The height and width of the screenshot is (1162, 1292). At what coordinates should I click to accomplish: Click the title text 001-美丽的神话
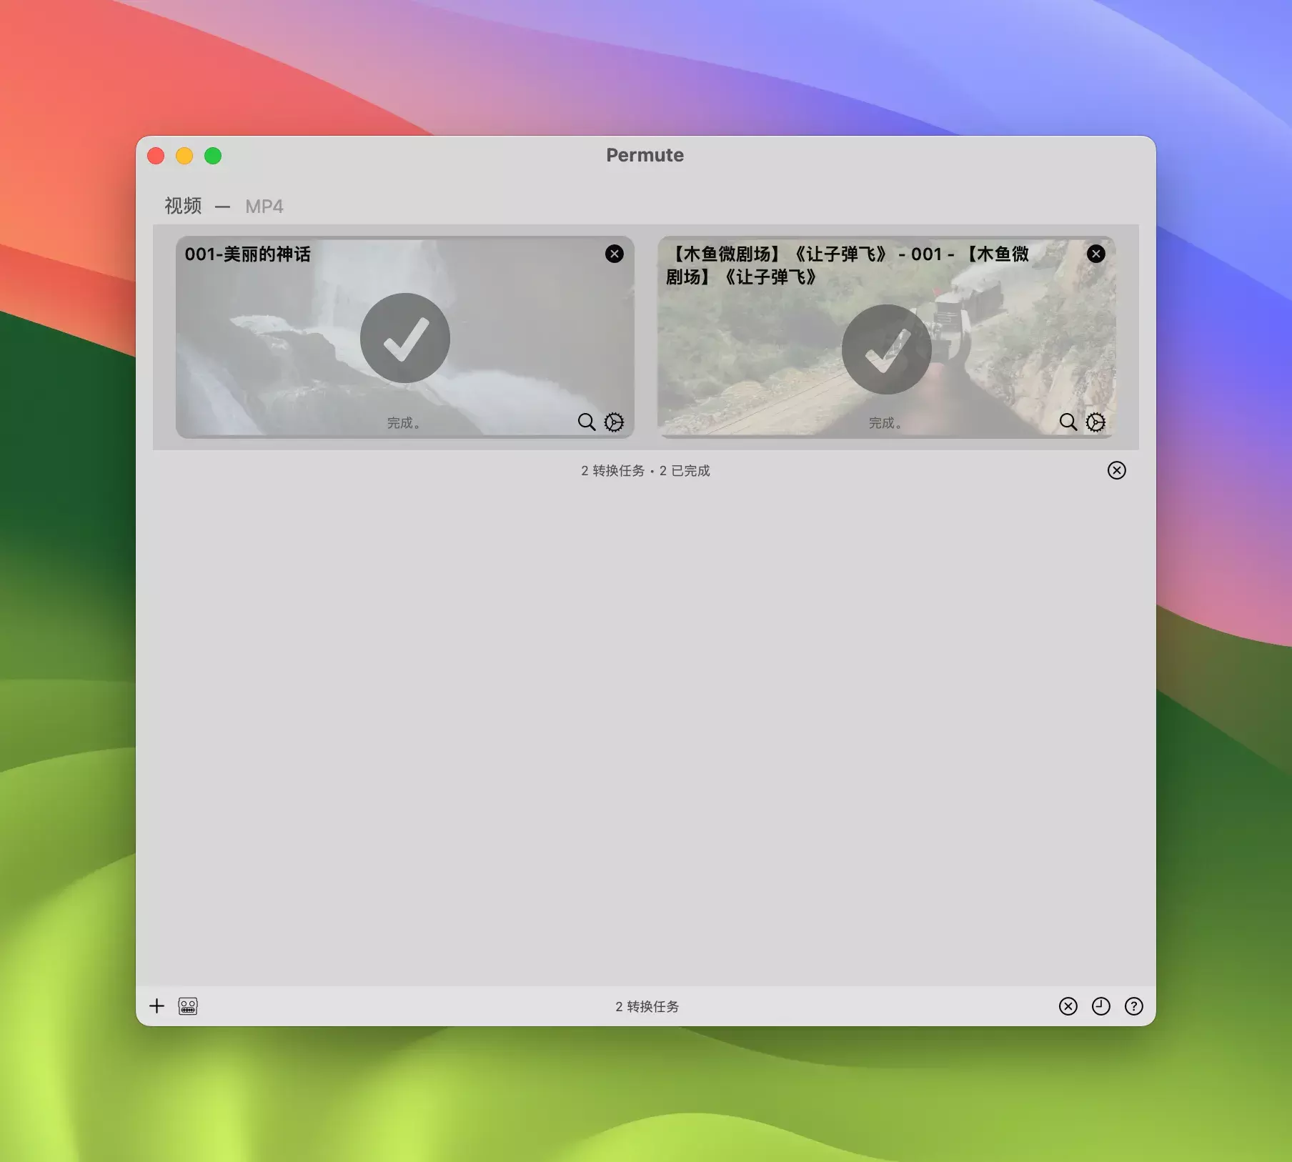click(x=248, y=254)
